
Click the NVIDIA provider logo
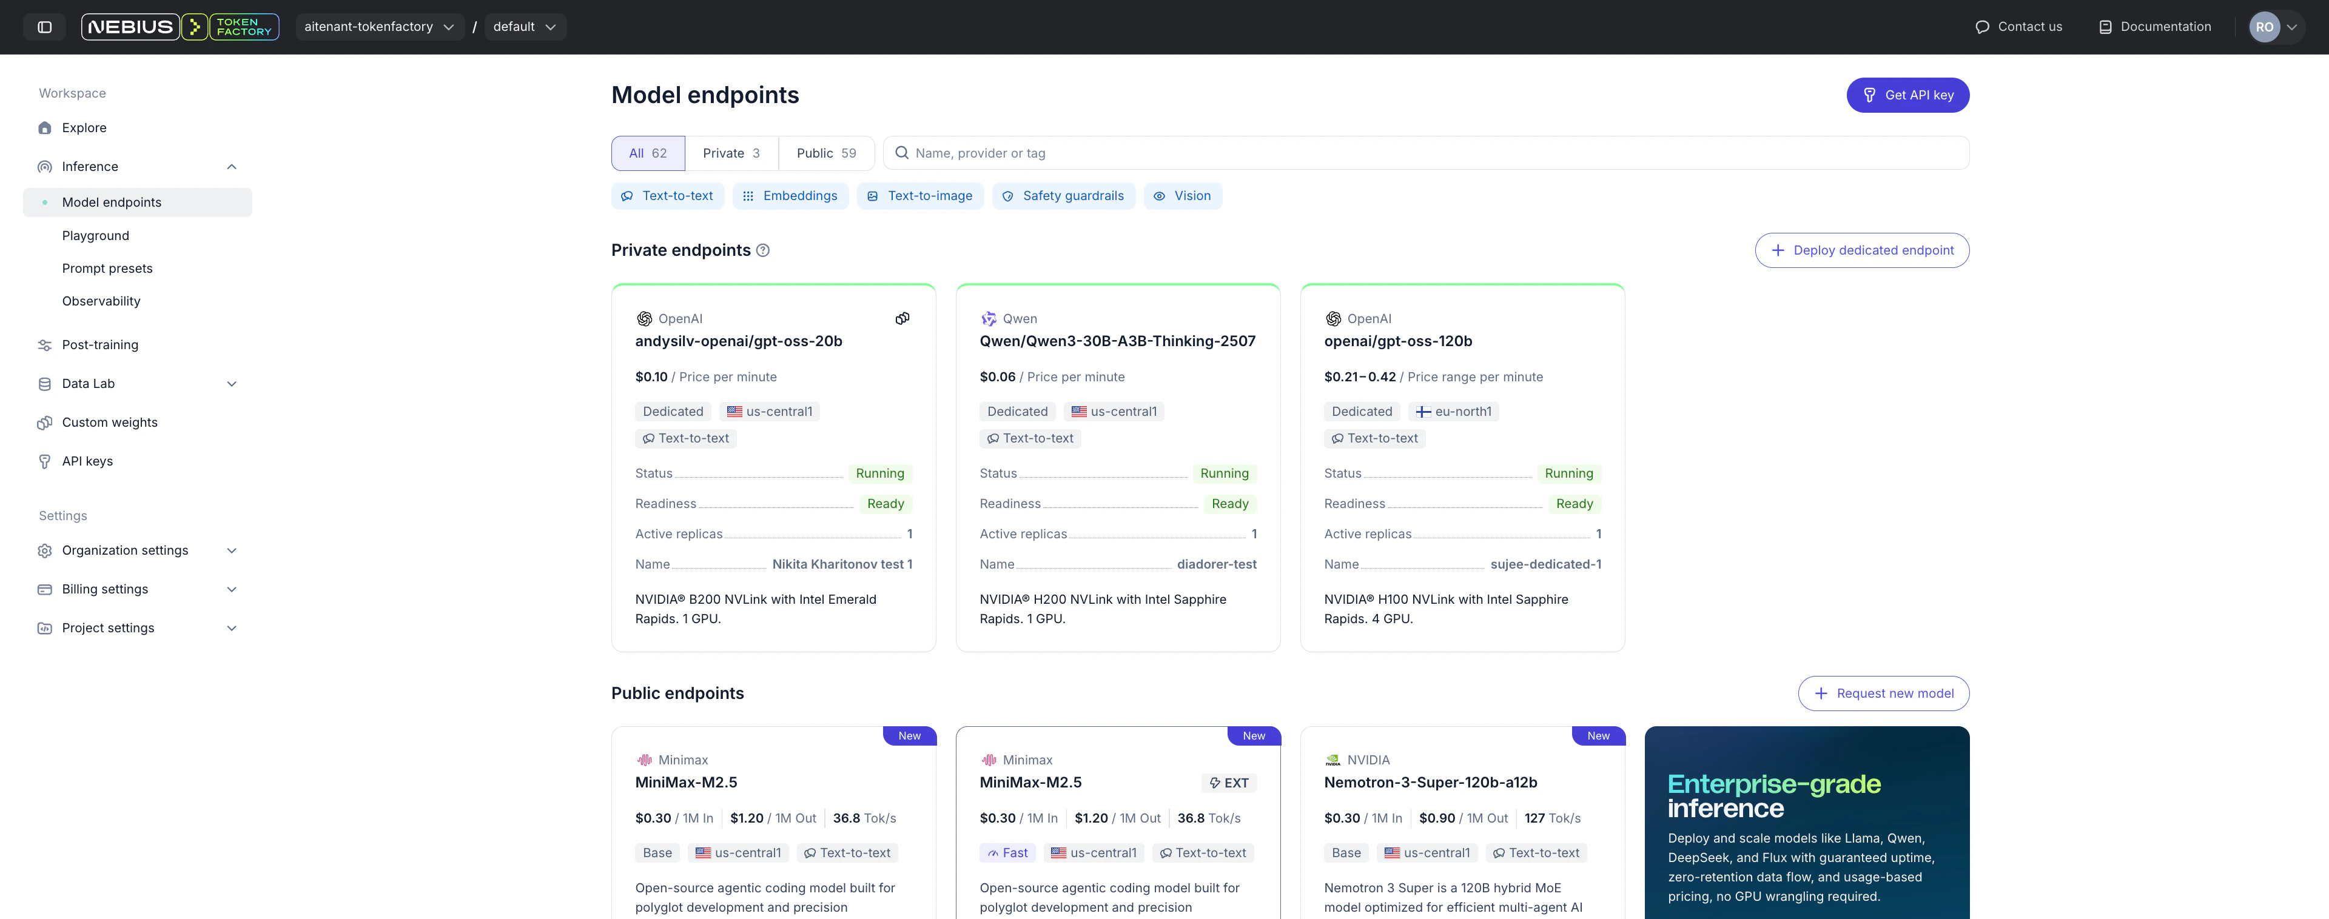click(x=1333, y=760)
